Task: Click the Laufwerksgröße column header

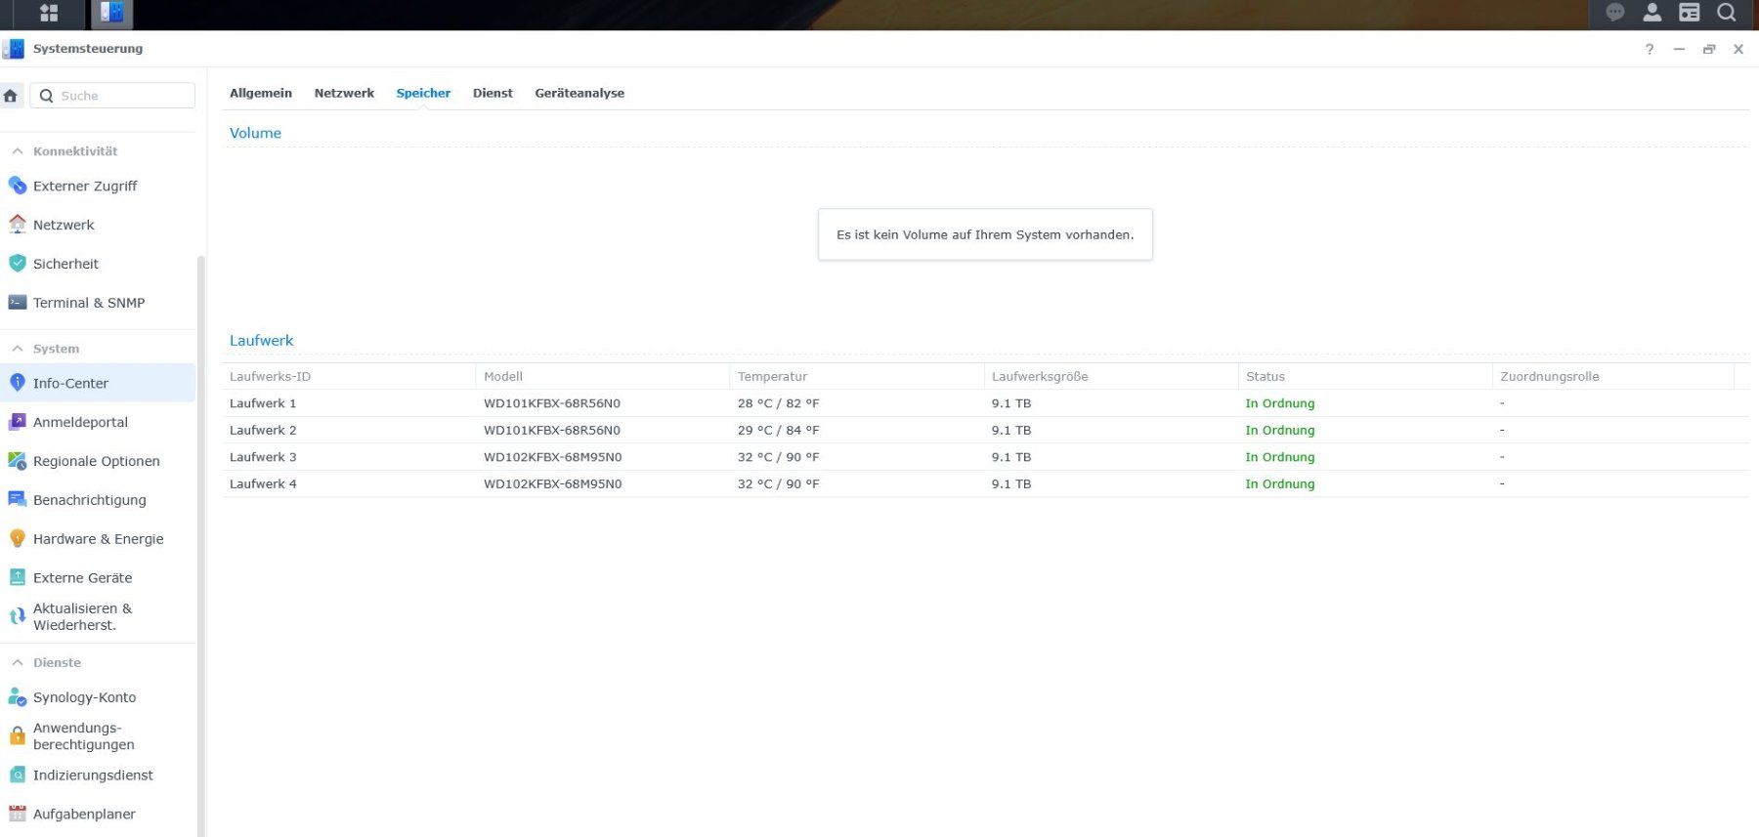Action: [x=1110, y=376]
